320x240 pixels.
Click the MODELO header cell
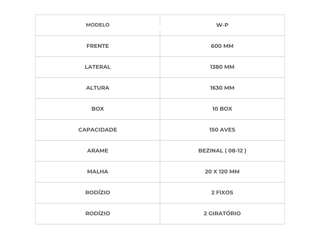tap(97, 25)
